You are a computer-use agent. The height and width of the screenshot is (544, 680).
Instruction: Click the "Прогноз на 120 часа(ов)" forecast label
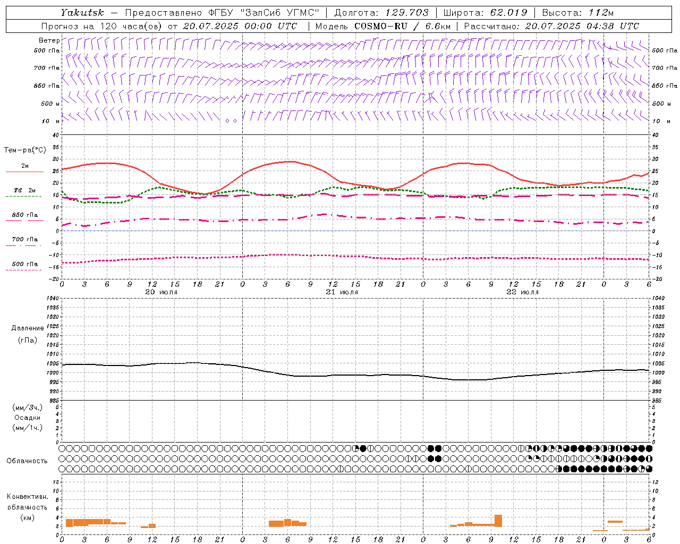(102, 26)
